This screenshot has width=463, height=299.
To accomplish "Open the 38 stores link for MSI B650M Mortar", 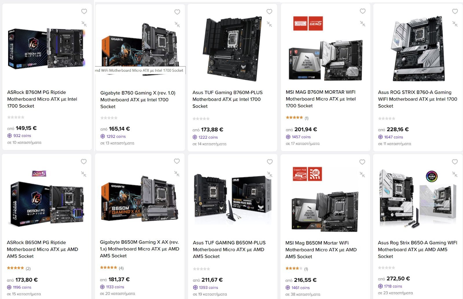I will point(303,294).
